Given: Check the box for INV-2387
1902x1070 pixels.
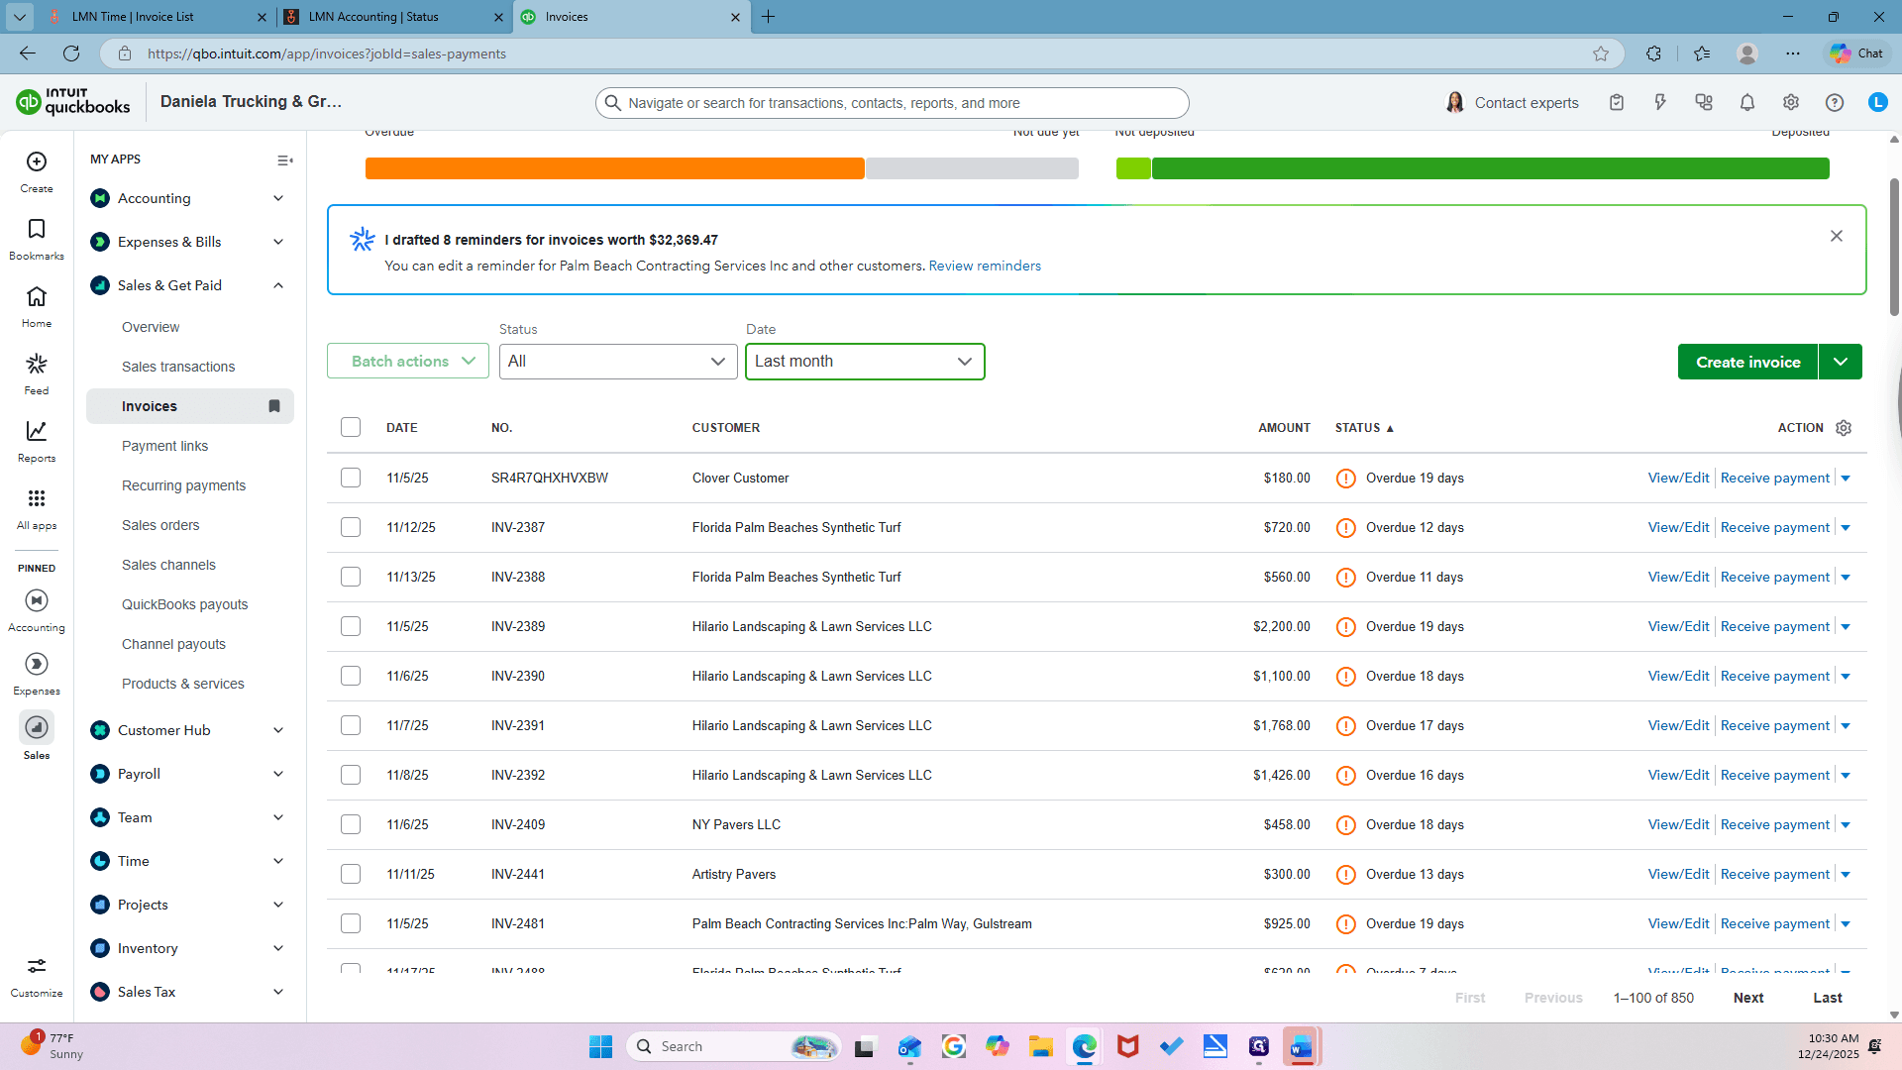Looking at the screenshot, I should pyautogui.click(x=351, y=527).
